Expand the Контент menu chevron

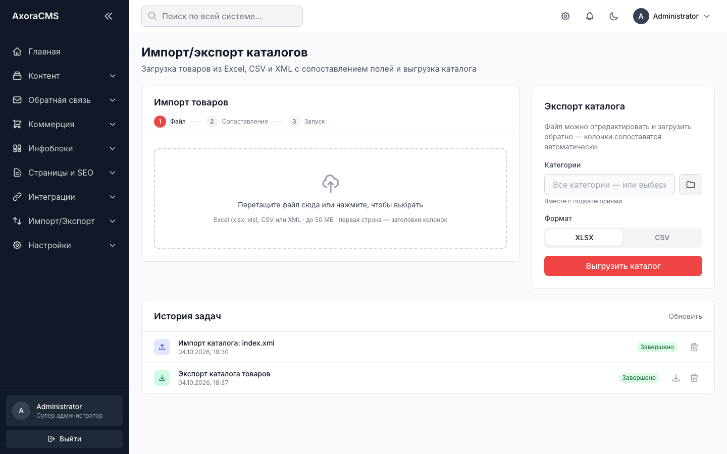tap(113, 76)
